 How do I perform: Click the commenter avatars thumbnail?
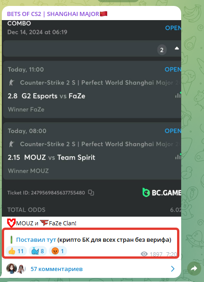point(16,269)
